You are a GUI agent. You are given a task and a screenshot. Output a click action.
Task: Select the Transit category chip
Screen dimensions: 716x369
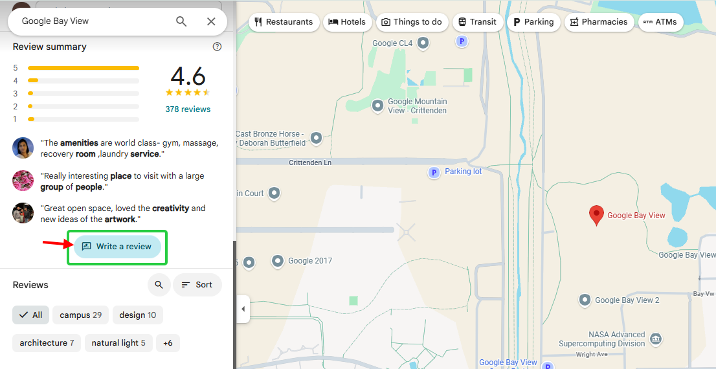tap(478, 22)
